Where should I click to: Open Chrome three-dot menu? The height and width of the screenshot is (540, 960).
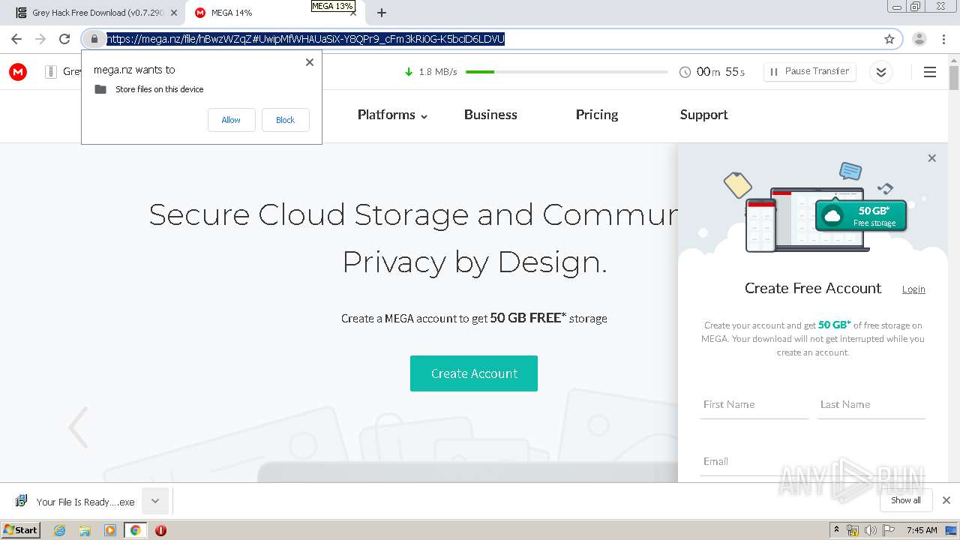943,39
